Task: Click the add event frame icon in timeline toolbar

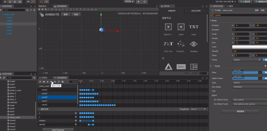Action: click(x=59, y=82)
